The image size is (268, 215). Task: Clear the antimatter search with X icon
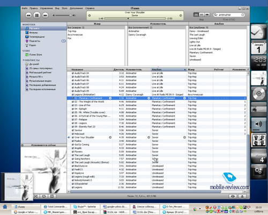[x=243, y=15]
